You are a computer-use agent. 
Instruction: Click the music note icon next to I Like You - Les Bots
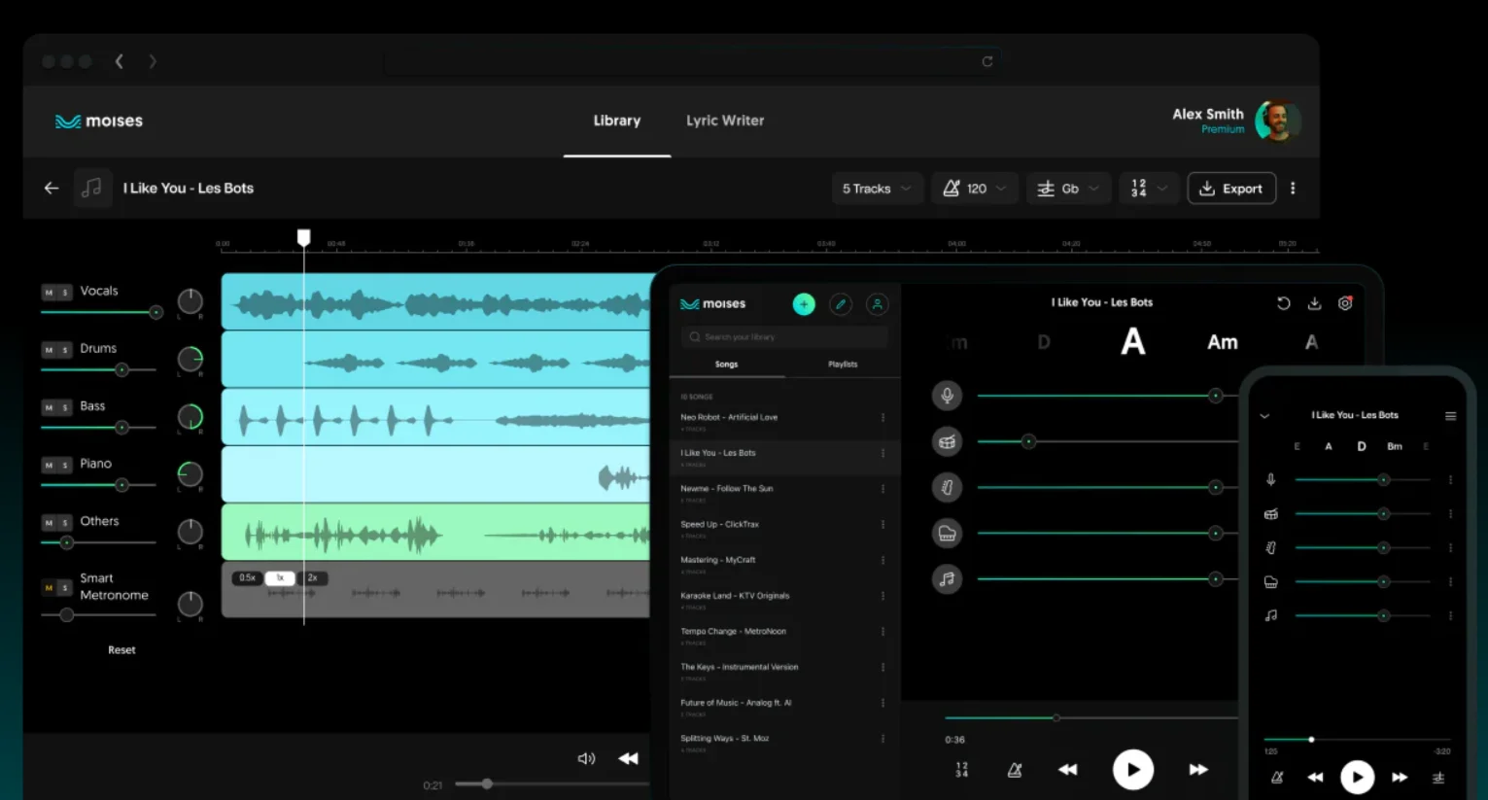tap(91, 188)
